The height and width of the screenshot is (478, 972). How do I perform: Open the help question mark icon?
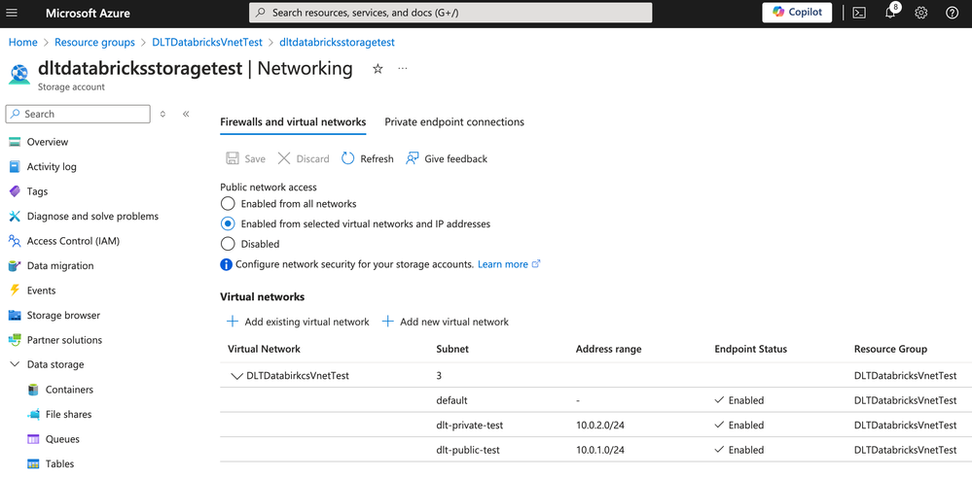[x=953, y=13]
